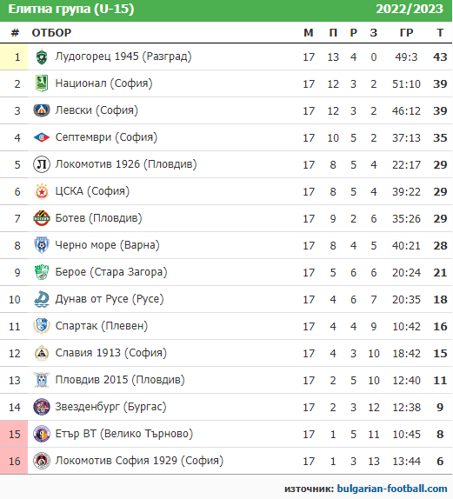This screenshot has width=453, height=499.
Task: Click the Natsional Sofia club logo
Action: pos(42,83)
